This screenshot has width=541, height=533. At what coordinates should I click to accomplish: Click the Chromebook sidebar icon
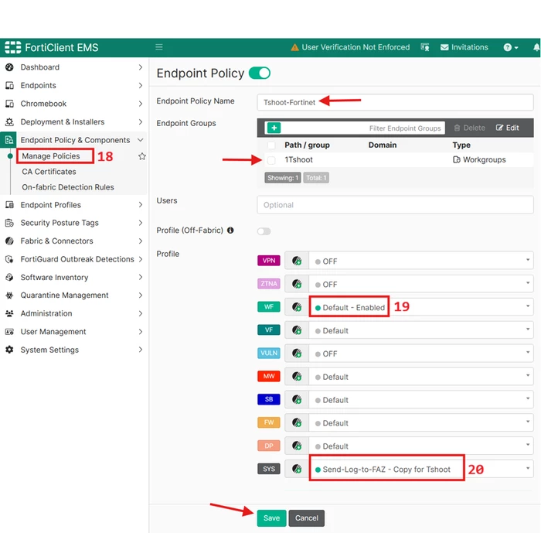[9, 104]
